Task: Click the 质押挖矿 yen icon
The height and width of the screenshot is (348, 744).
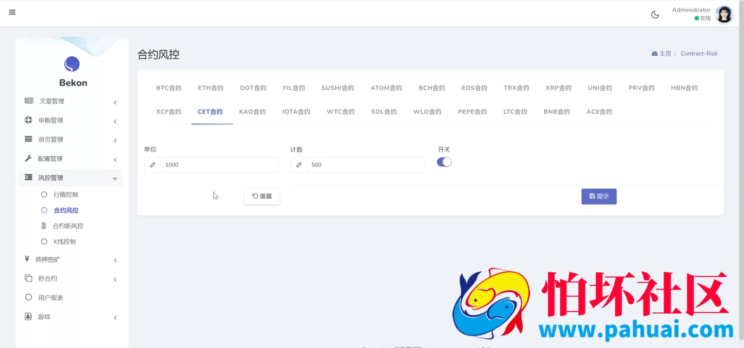Action: pyautogui.click(x=27, y=259)
